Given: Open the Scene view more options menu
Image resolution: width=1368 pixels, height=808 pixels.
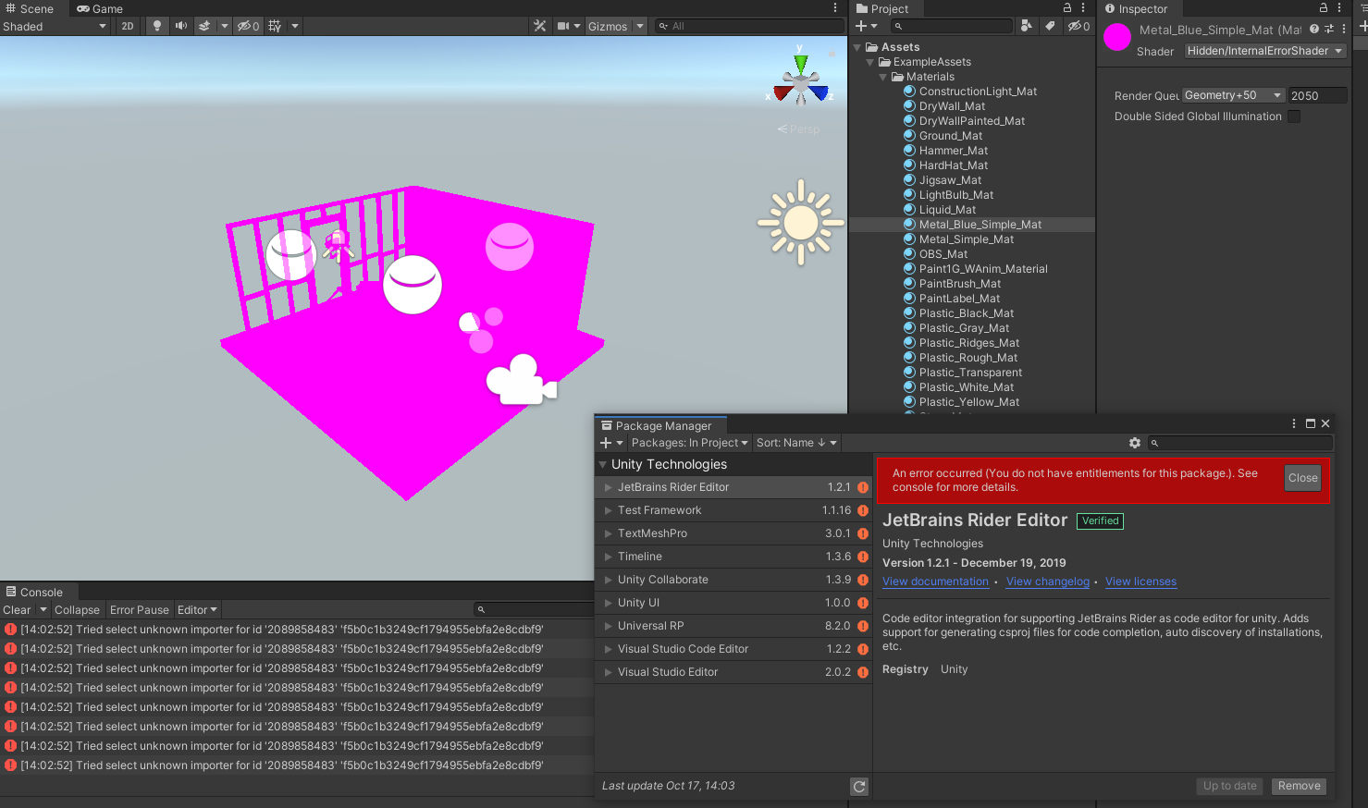Looking at the screenshot, I should click(835, 8).
